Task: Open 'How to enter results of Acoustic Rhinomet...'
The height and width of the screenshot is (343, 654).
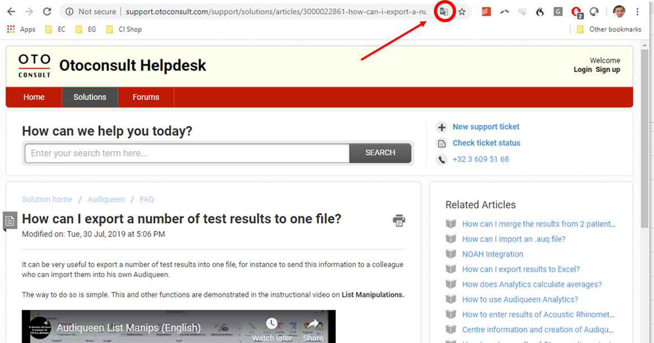Action: (x=539, y=315)
